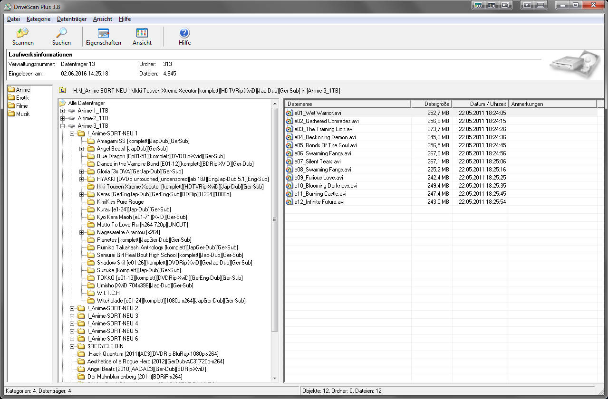608x399 pixels.
Task: Open Hilfe from the toolbar
Action: 184,36
